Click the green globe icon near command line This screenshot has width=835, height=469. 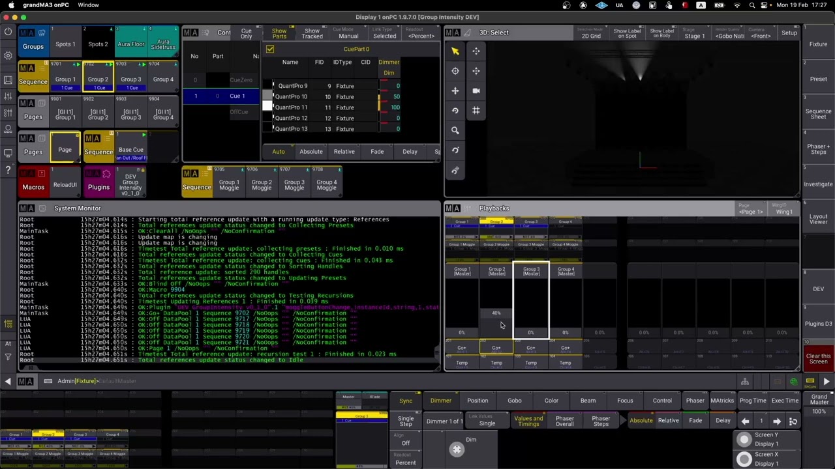794,382
